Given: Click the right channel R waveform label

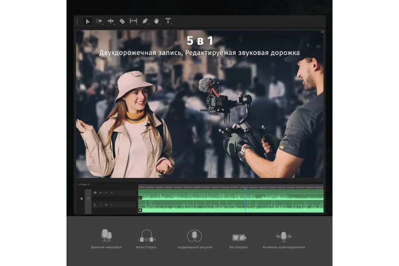Looking at the screenshot, I should 141,210.
